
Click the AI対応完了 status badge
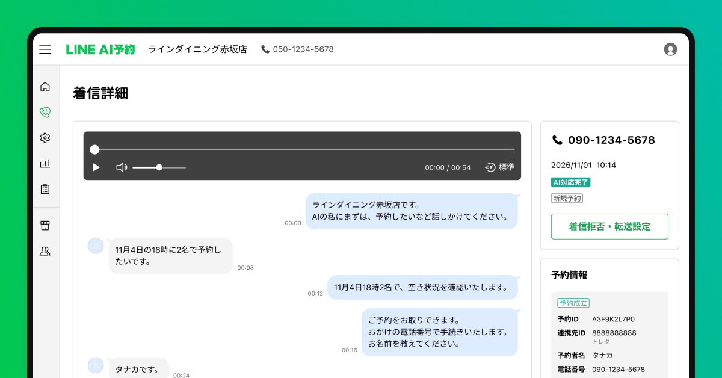571,182
